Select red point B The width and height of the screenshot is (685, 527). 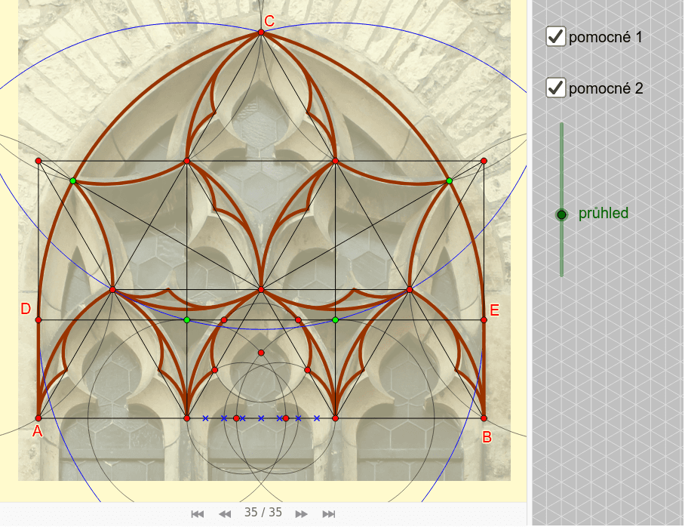tap(484, 418)
